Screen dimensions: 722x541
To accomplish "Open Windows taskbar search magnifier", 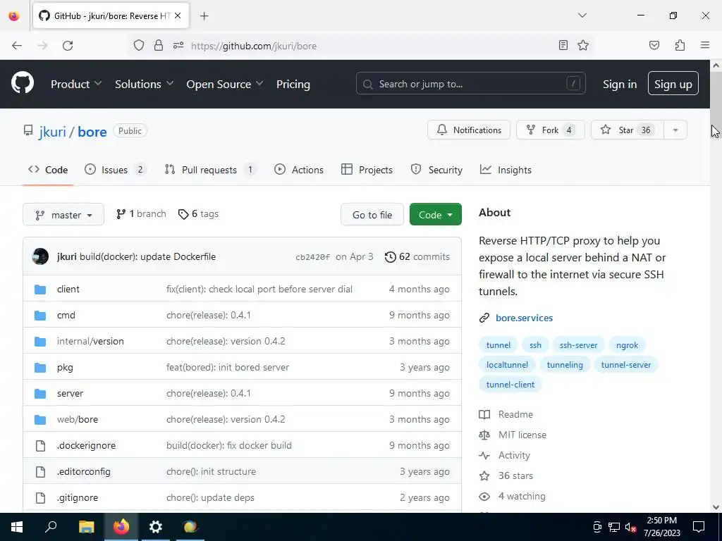I will point(51,526).
